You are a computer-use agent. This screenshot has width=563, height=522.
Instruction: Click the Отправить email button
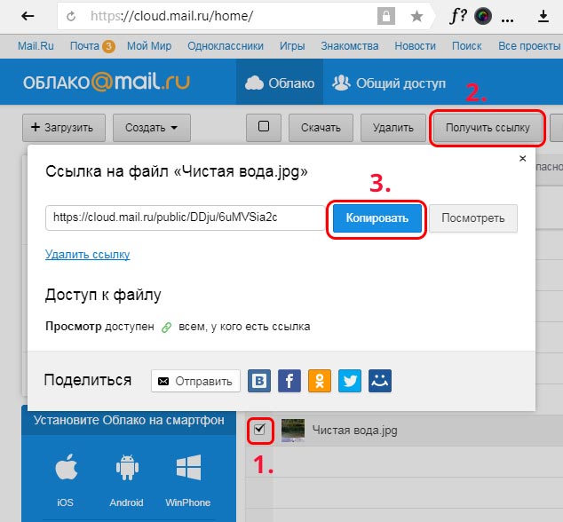[195, 381]
